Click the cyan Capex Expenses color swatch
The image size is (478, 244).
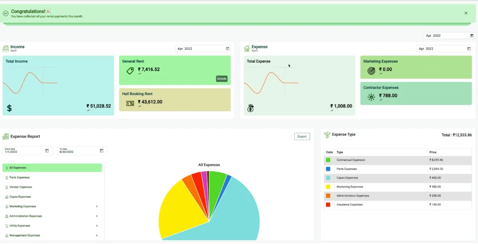[x=328, y=178]
